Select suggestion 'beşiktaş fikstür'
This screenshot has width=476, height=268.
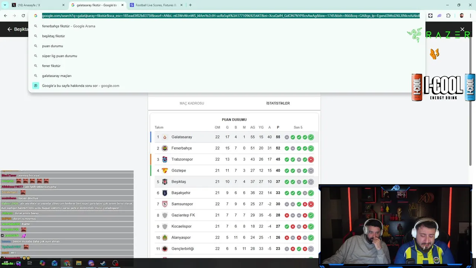coord(227,36)
